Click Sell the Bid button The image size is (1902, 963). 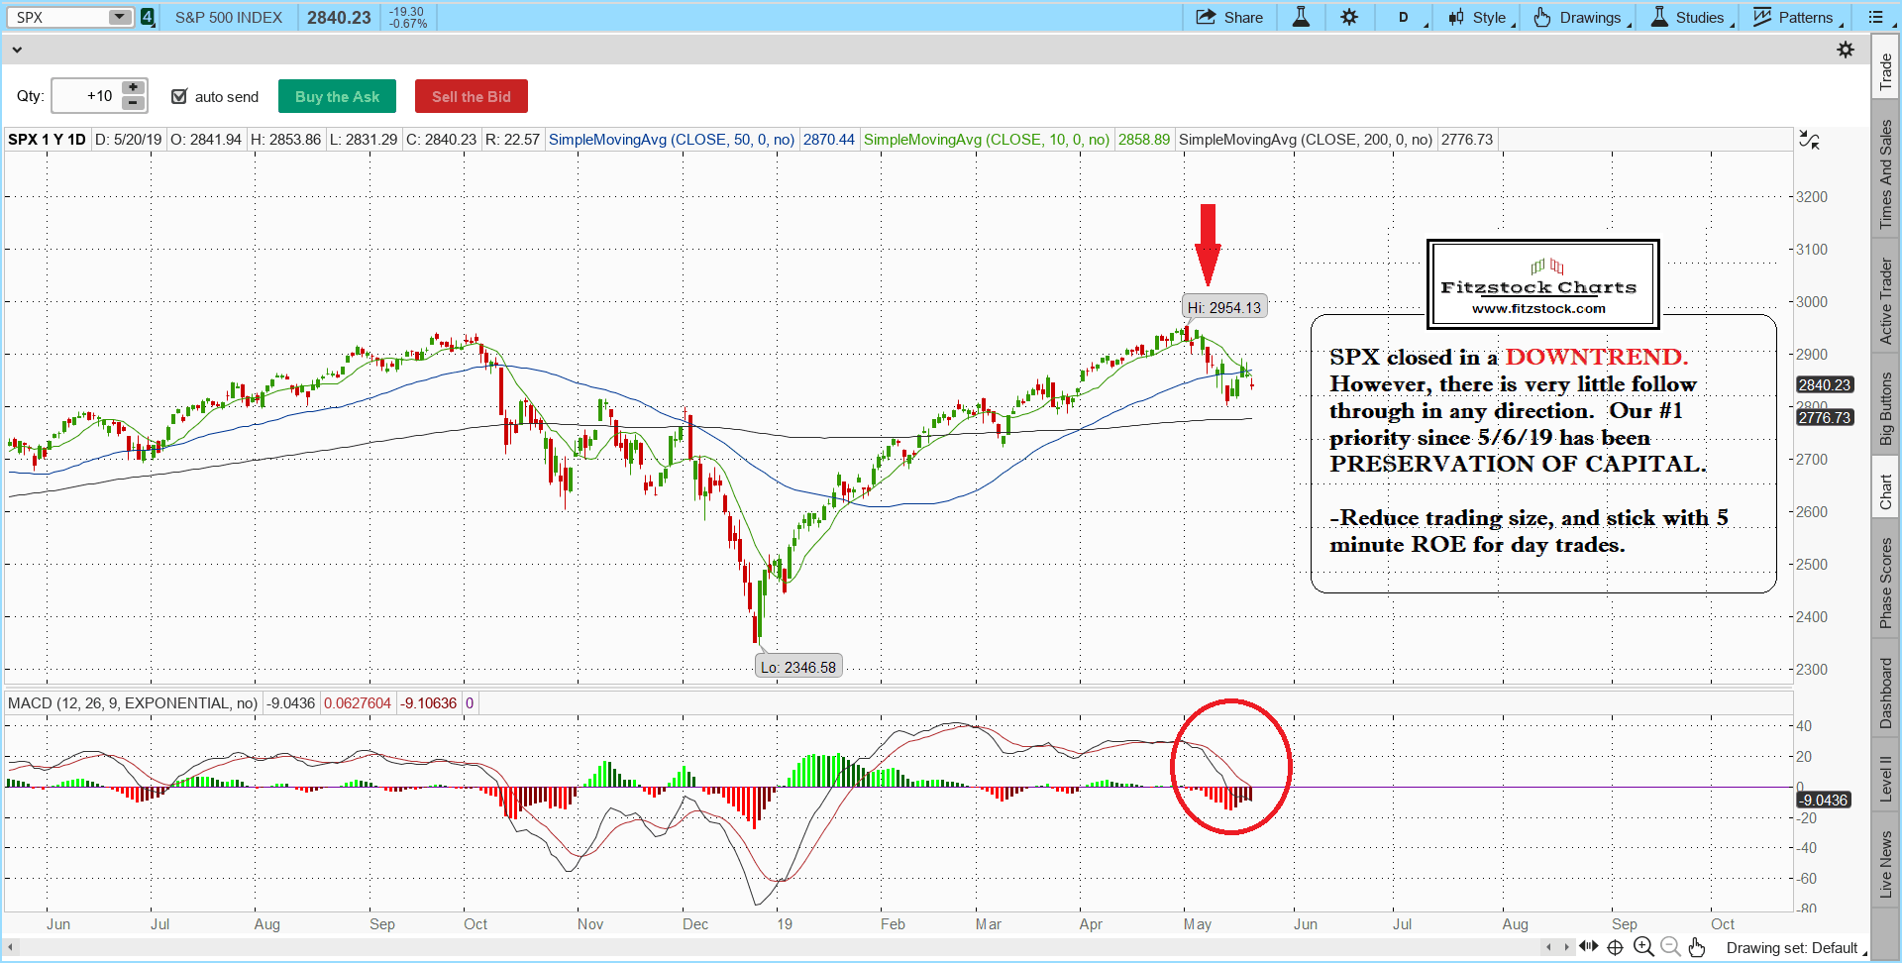pos(471,96)
